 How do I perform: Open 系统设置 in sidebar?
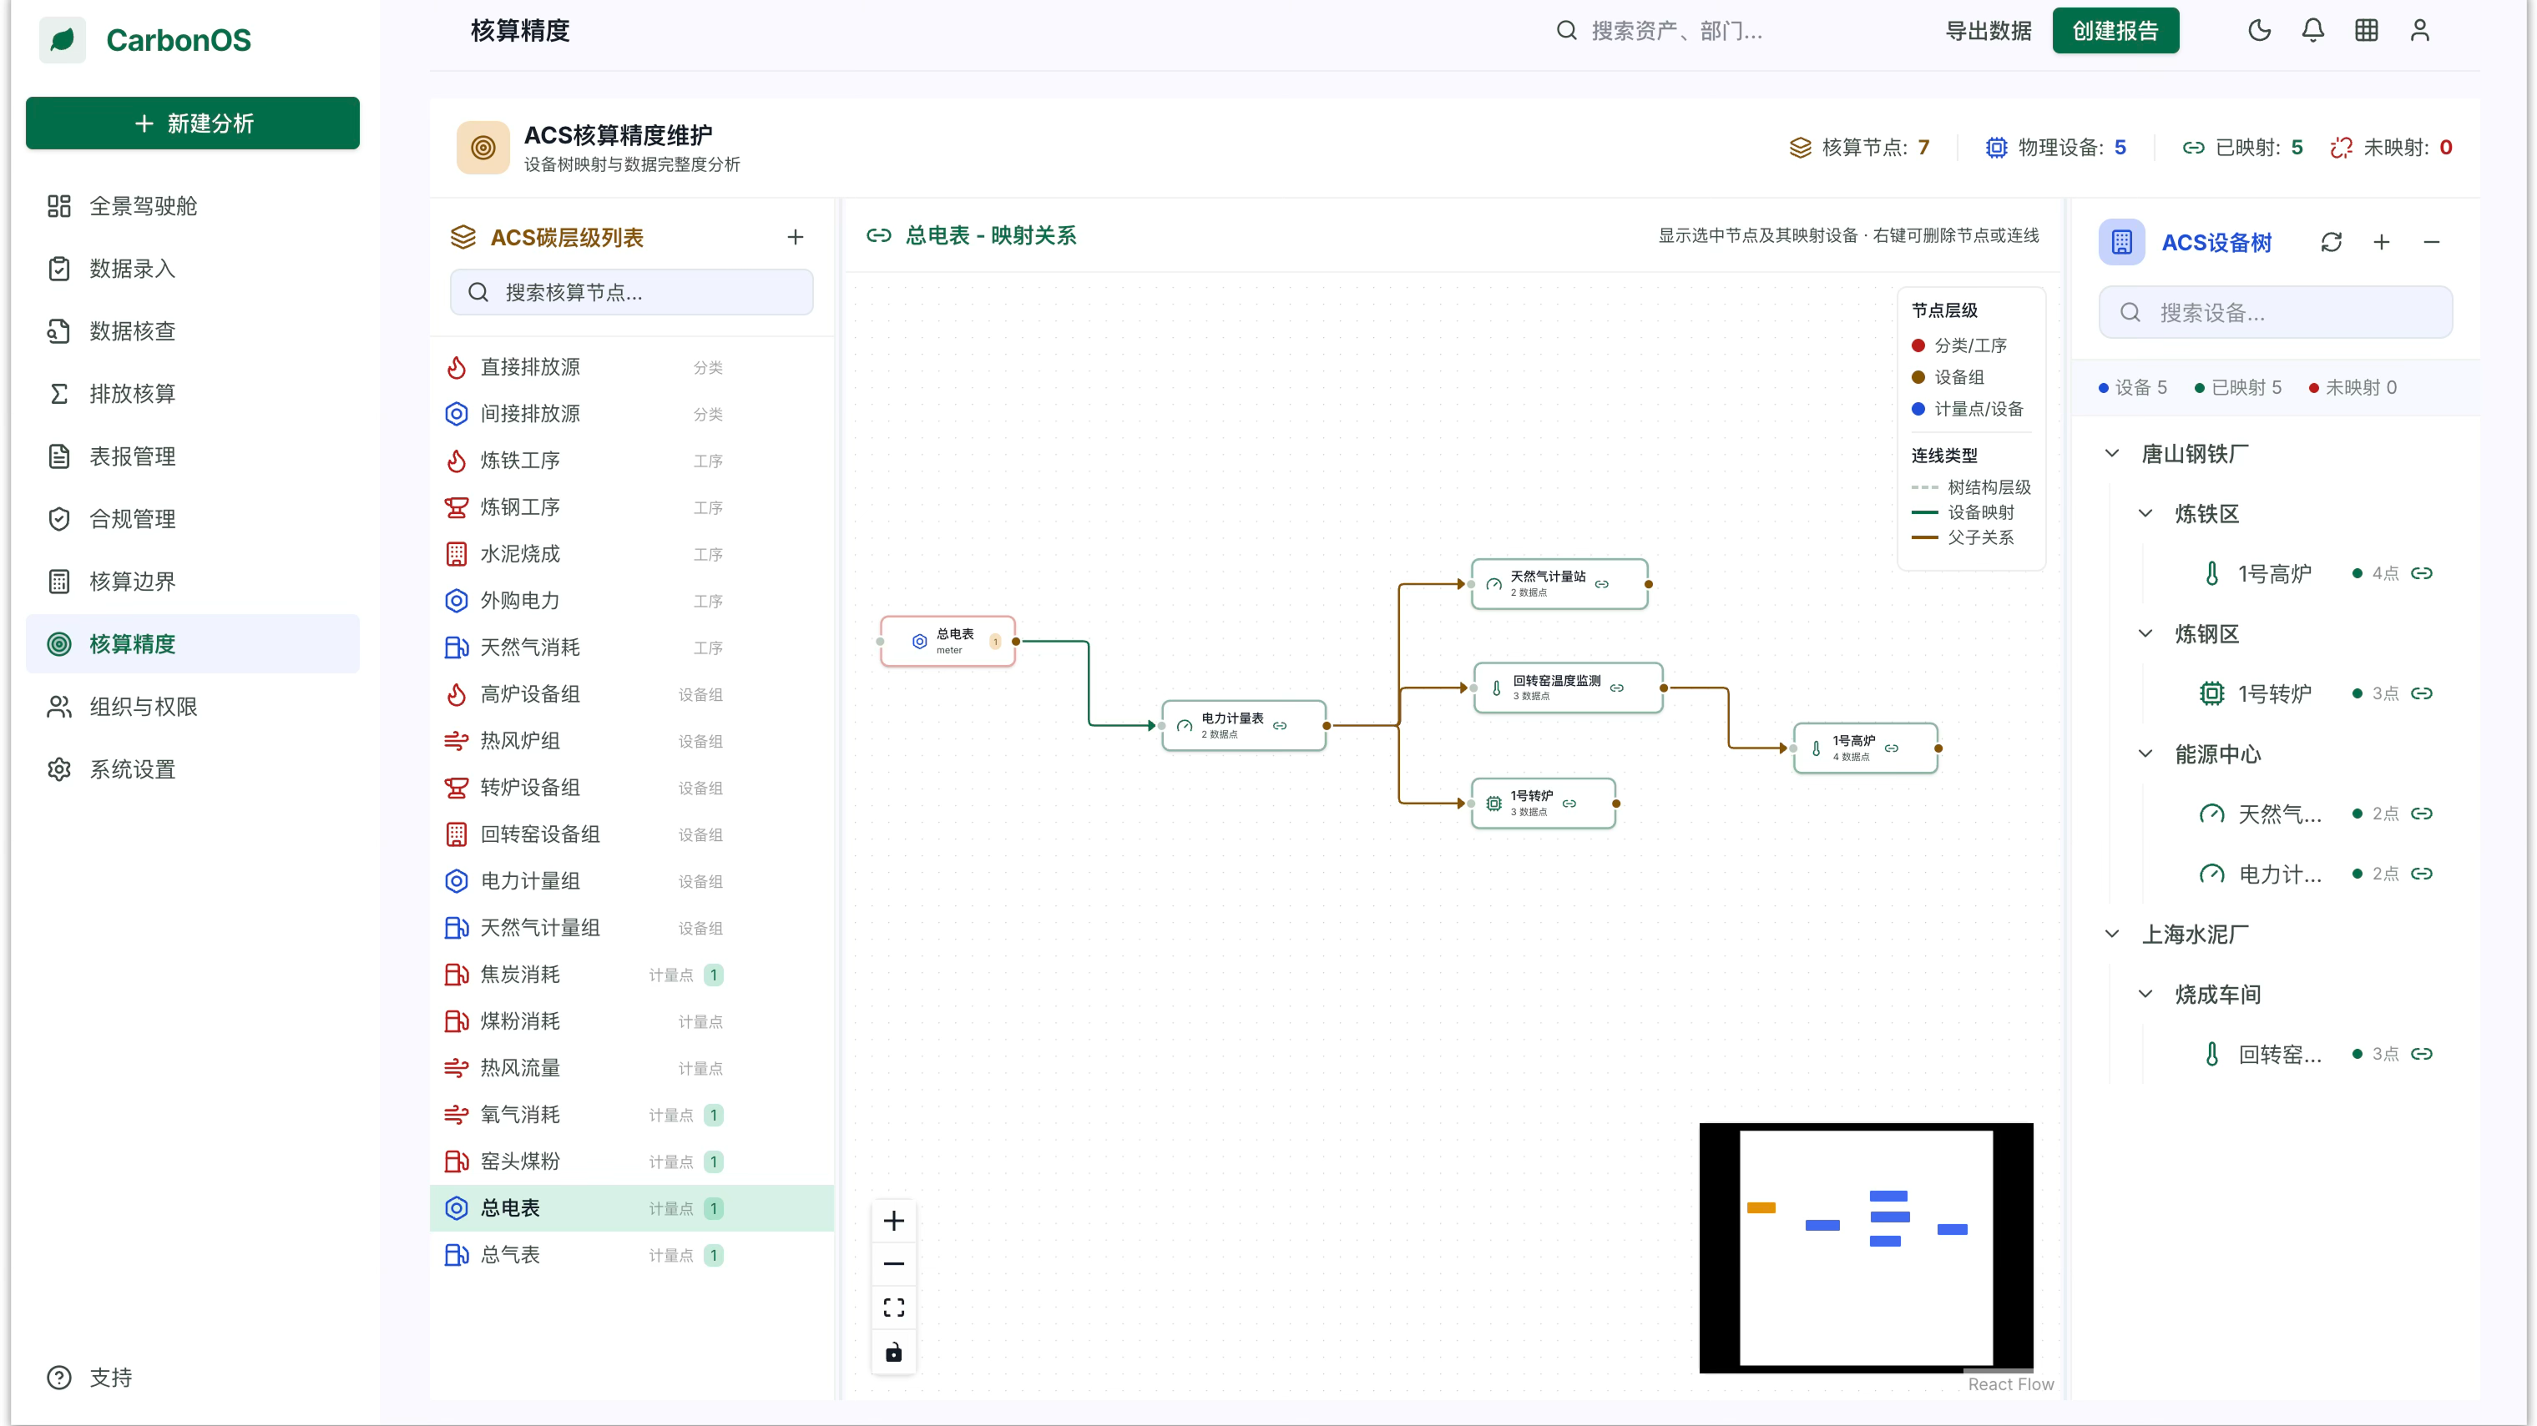(x=192, y=769)
